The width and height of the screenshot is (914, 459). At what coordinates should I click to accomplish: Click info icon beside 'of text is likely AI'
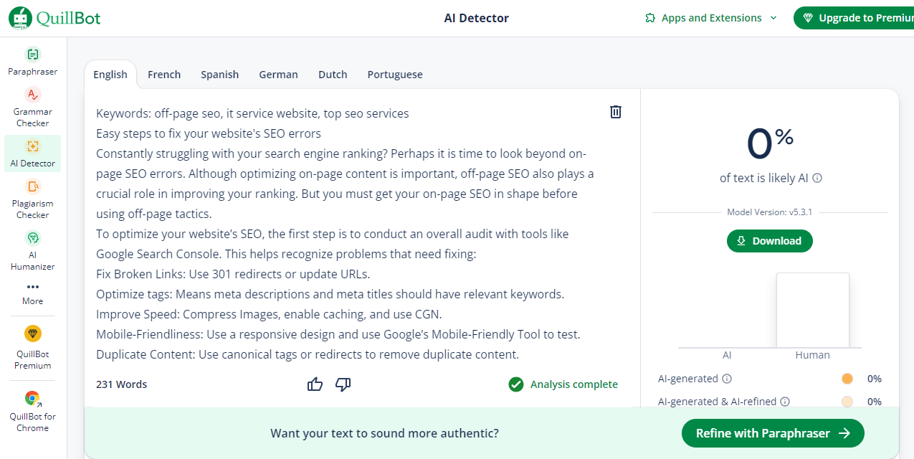[x=817, y=178]
